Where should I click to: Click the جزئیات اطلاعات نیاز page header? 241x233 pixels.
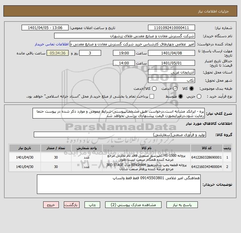click(213, 11)
